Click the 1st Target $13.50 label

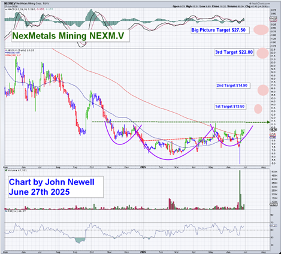coord(230,107)
